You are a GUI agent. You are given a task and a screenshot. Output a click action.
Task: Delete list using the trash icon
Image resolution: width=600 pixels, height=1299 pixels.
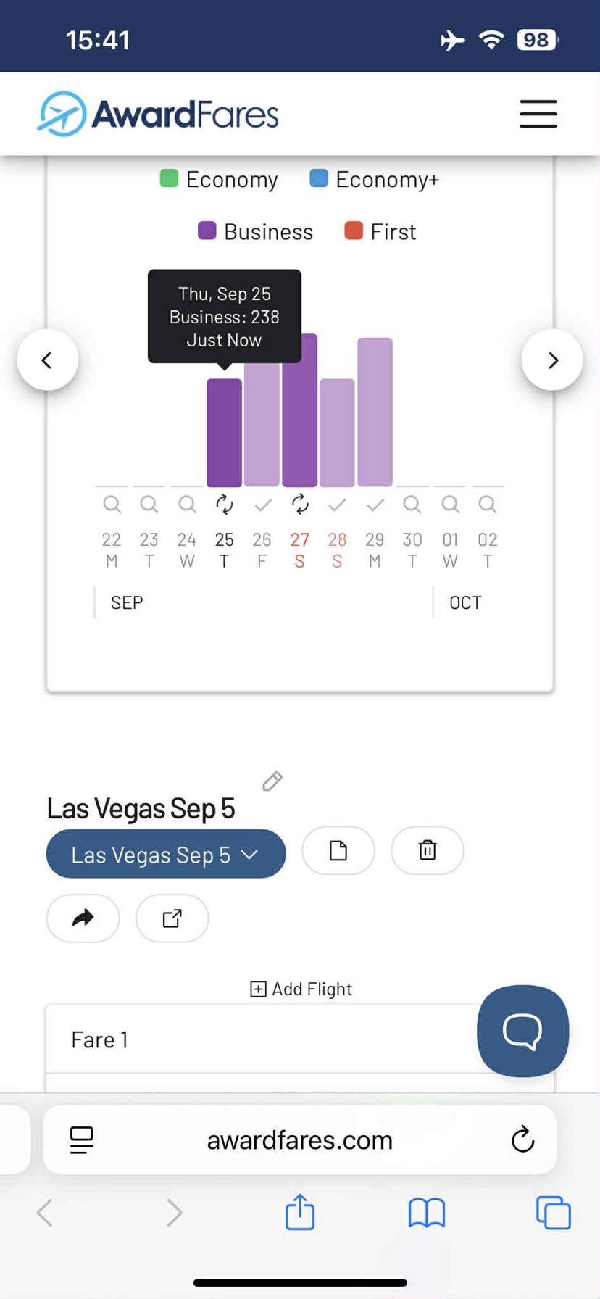(x=428, y=850)
